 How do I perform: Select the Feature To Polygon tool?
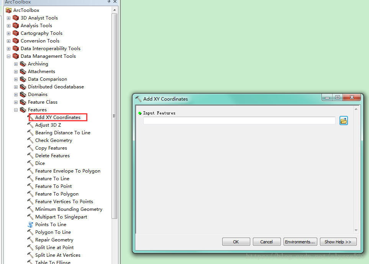click(57, 194)
